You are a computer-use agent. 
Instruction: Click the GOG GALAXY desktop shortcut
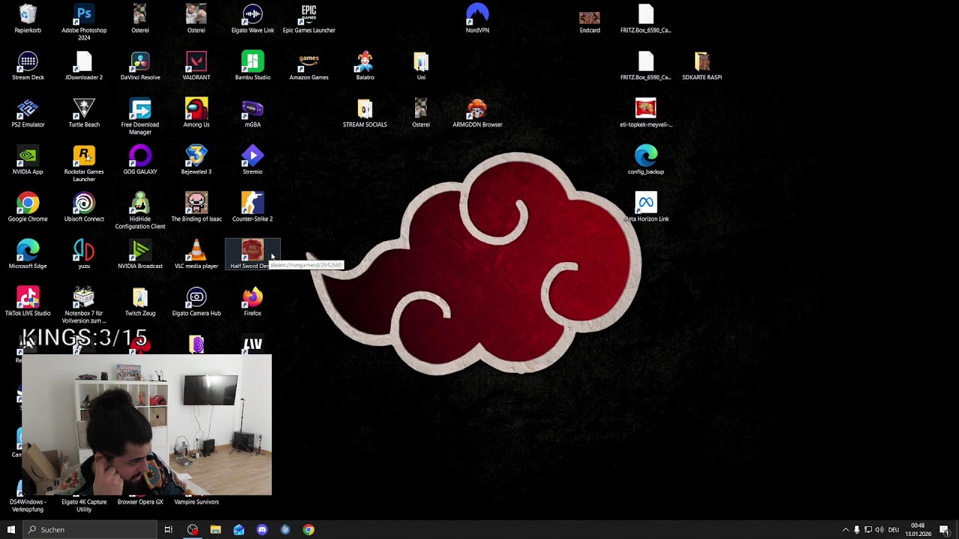pos(140,161)
